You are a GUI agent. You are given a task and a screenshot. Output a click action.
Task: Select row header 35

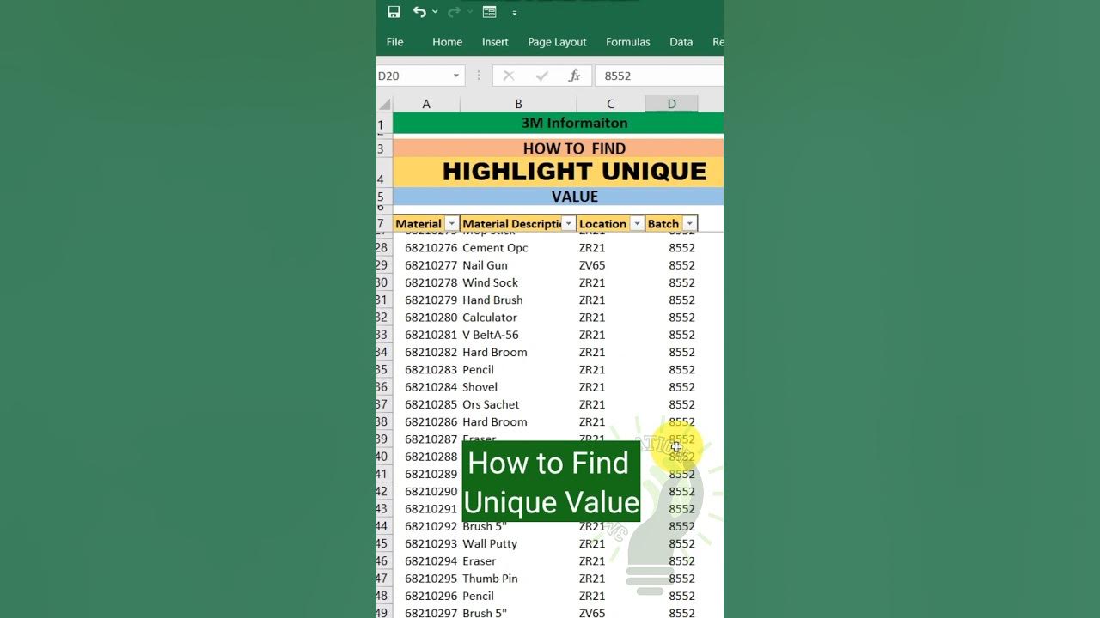click(383, 370)
